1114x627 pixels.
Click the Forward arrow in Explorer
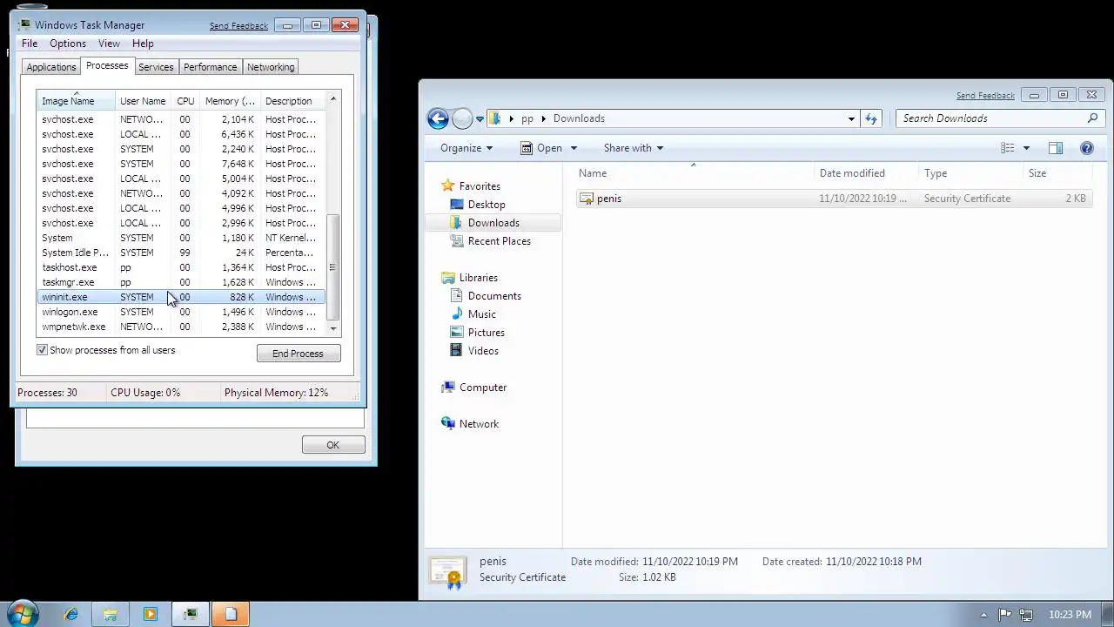(462, 118)
